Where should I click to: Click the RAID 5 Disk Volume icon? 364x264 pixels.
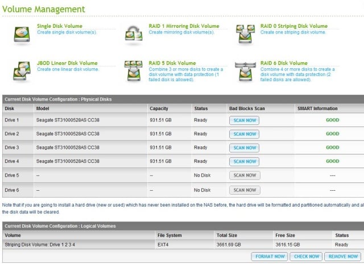coord(134,71)
